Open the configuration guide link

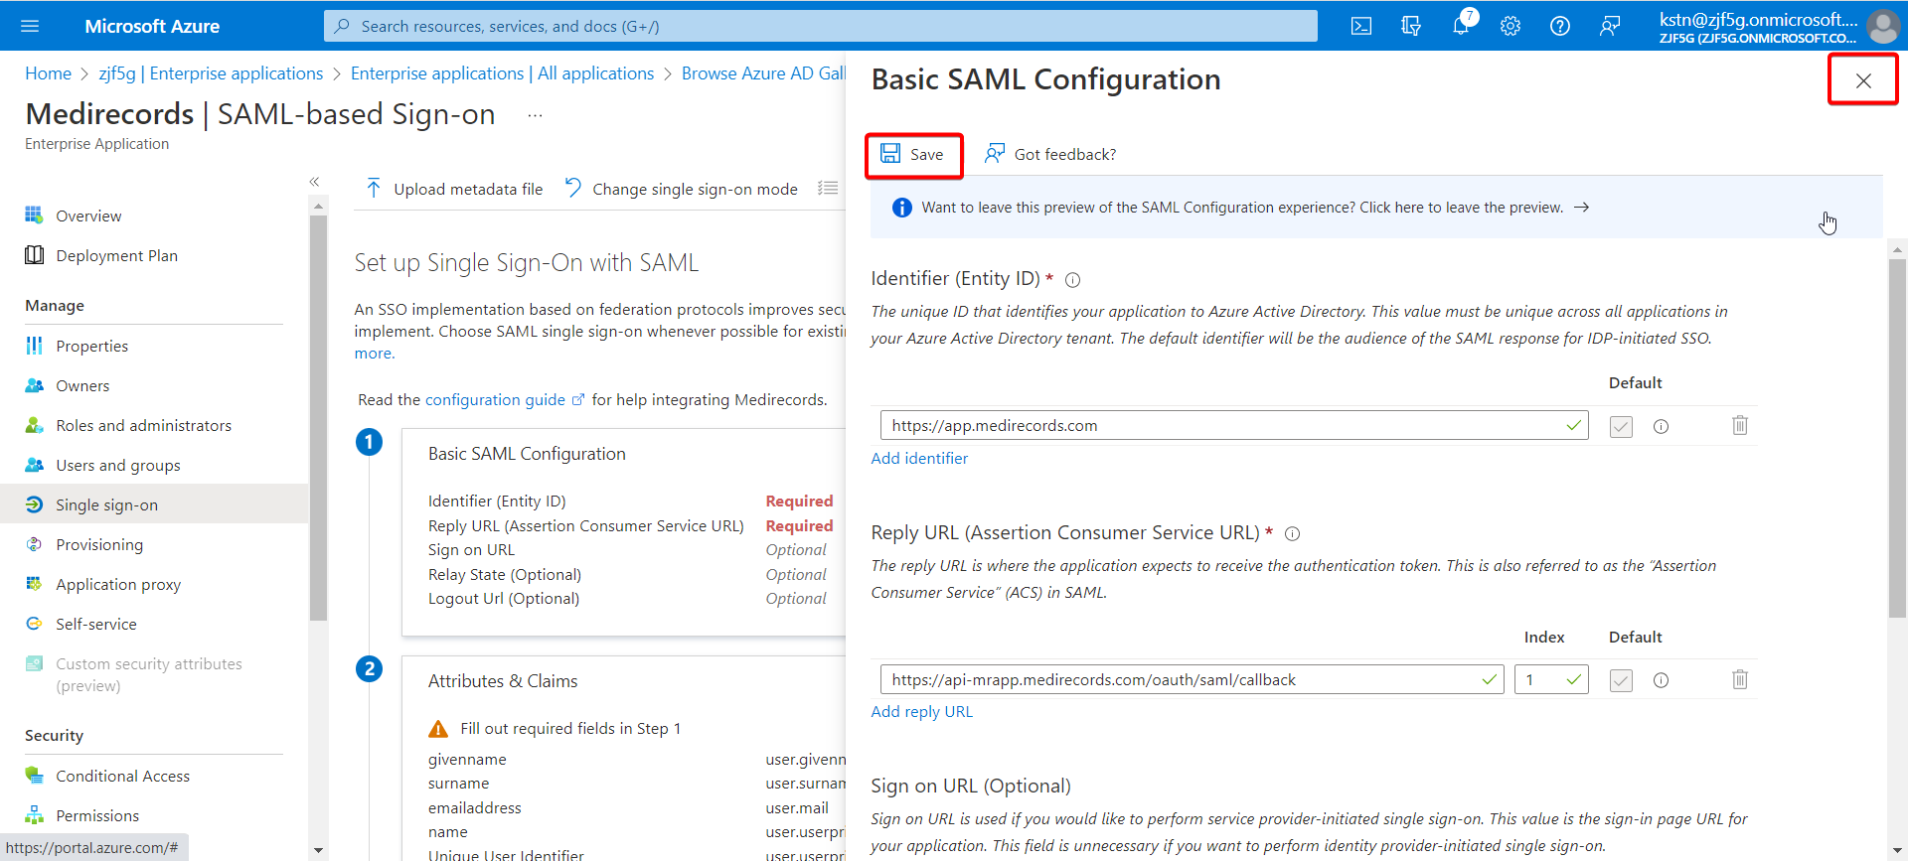[495, 399]
